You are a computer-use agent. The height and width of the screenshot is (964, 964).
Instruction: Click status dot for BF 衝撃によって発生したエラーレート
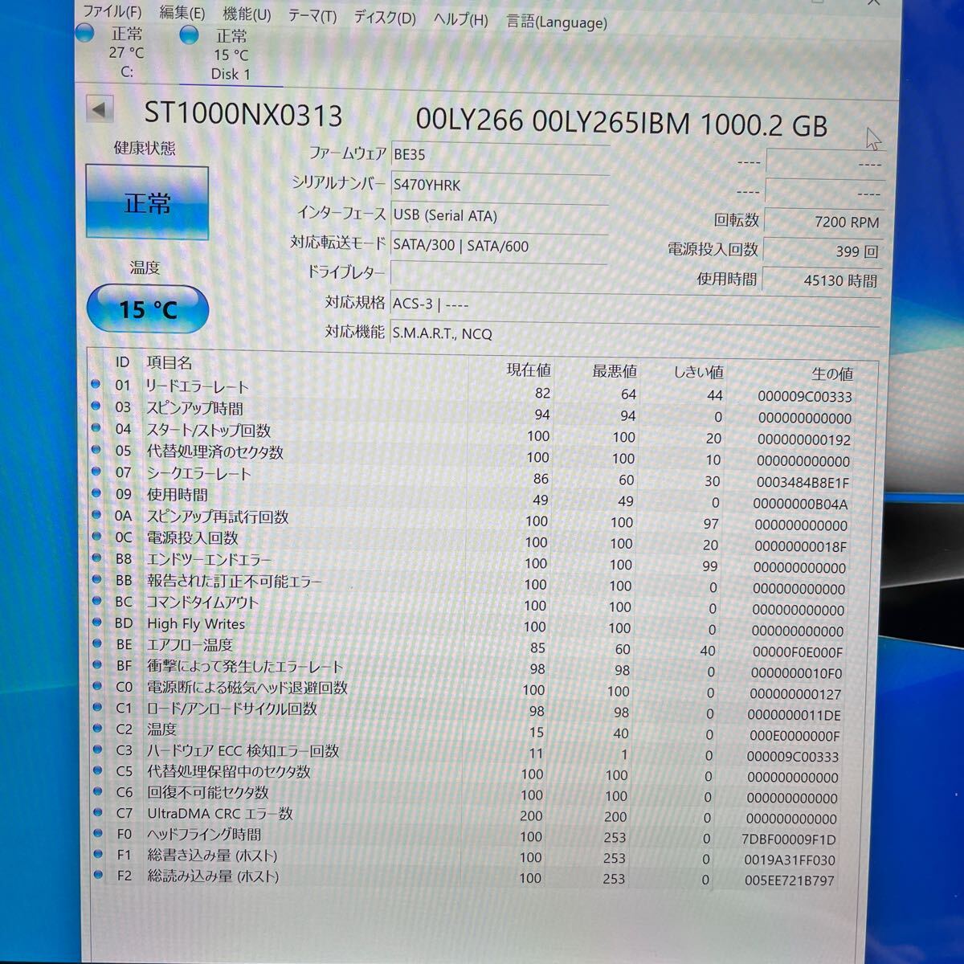point(96,664)
